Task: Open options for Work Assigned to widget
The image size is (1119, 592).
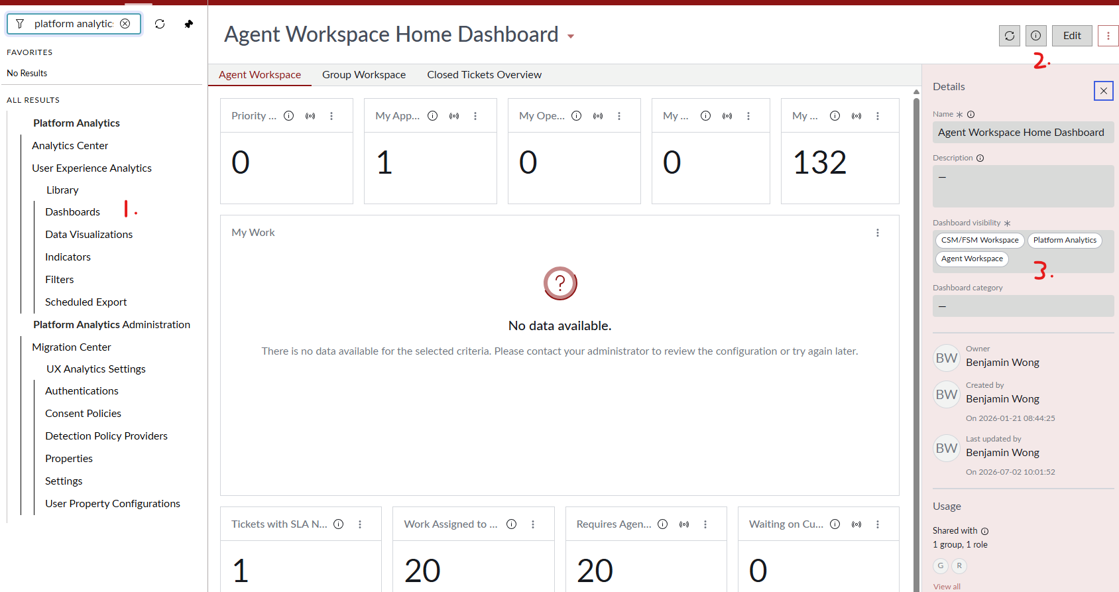Action: tap(533, 524)
